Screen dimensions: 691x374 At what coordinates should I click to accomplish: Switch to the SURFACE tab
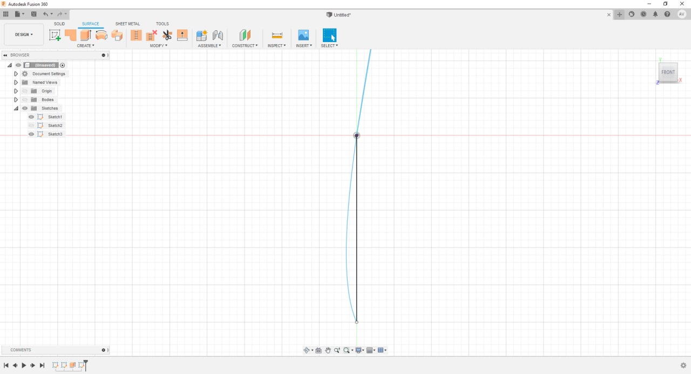coord(91,24)
